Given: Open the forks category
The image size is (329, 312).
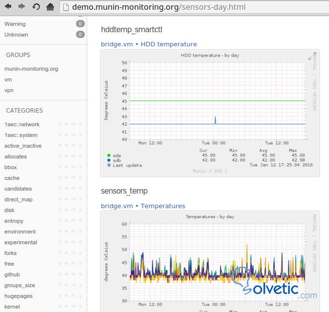Looking at the screenshot, I should coord(10,253).
